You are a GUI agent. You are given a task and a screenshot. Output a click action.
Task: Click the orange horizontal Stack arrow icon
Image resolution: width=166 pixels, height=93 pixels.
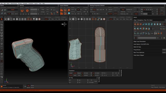(x=158, y=33)
